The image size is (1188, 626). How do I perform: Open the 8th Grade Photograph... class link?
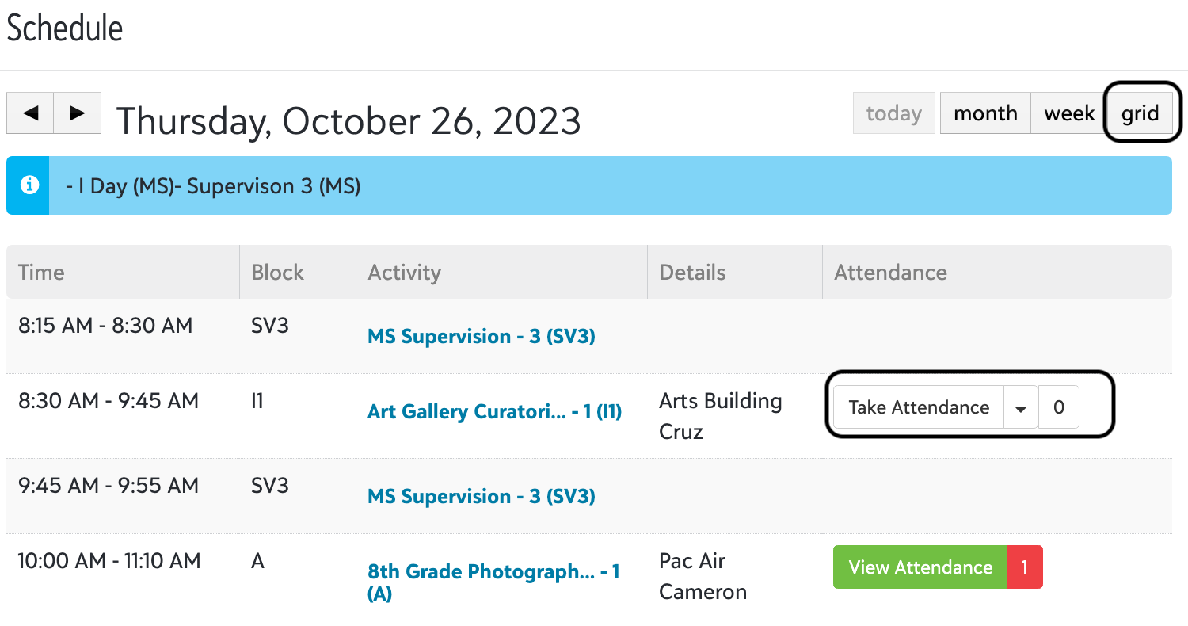(493, 572)
